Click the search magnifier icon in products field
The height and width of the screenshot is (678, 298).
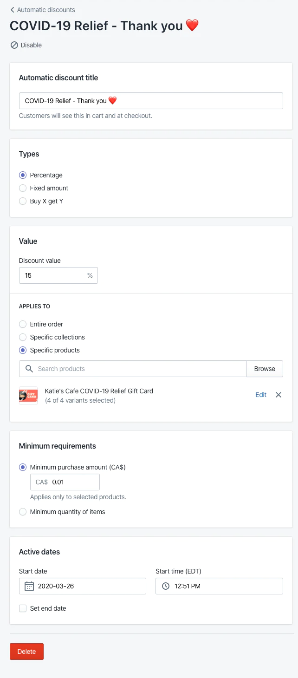coord(29,369)
